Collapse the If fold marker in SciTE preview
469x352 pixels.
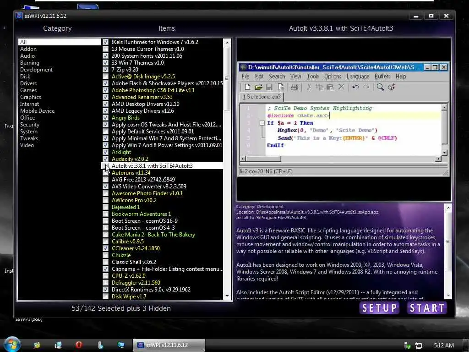[x=262, y=123]
